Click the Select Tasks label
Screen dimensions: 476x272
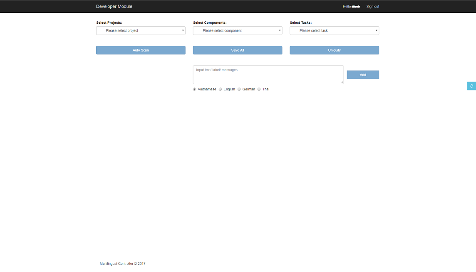click(300, 23)
